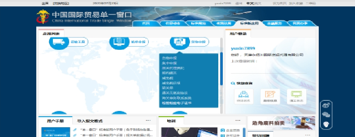Open the 培训 tab
This screenshot has height=137, width=355.
coord(171,121)
